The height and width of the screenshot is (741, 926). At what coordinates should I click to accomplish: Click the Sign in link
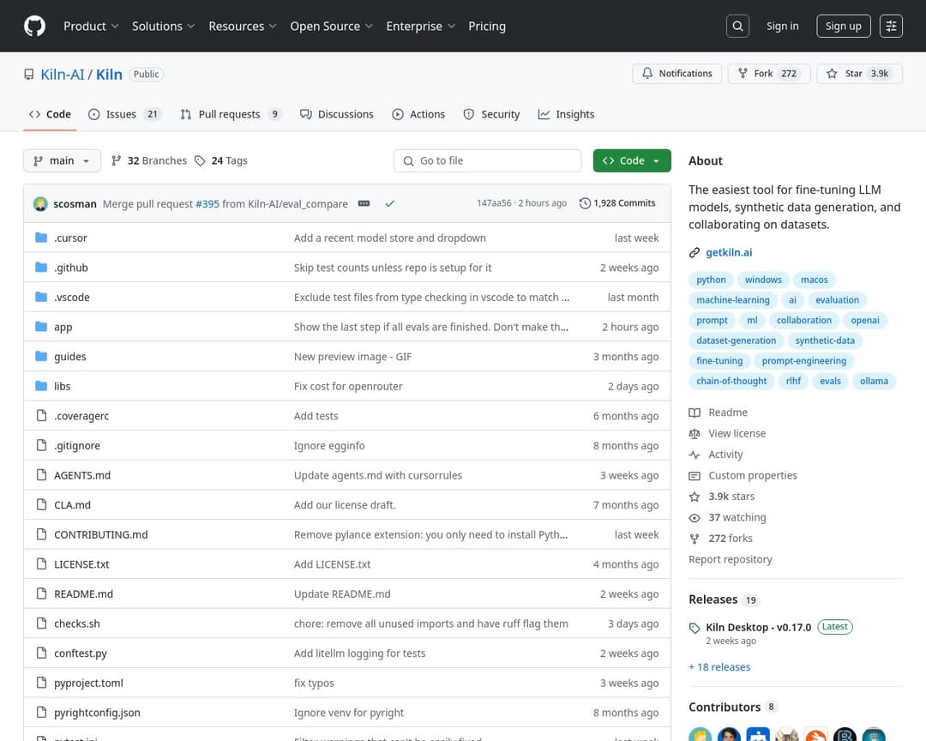tap(783, 26)
